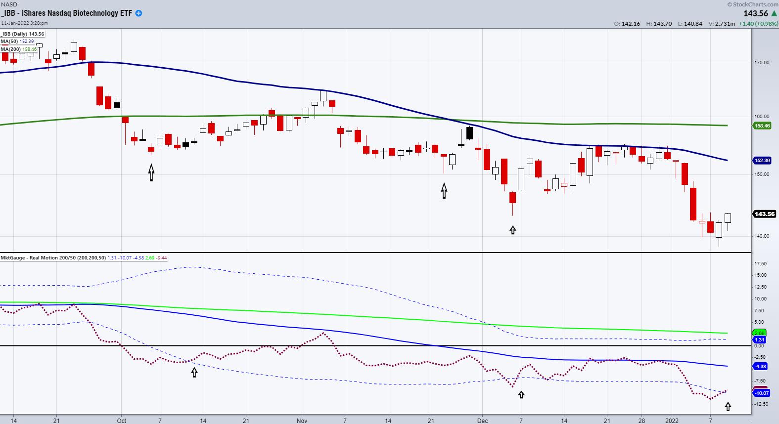The height and width of the screenshot is (424, 779).
Task: Click the 2022 label on the date axis
Action: pyautogui.click(x=672, y=421)
